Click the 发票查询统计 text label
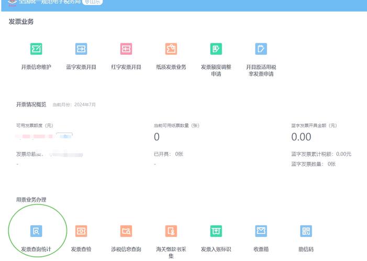Image resolution: width=367 pixels, height=261 pixels. tap(36, 250)
